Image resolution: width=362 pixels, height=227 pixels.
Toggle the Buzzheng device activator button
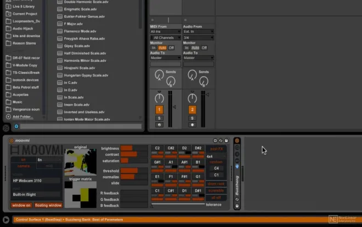[237, 141]
